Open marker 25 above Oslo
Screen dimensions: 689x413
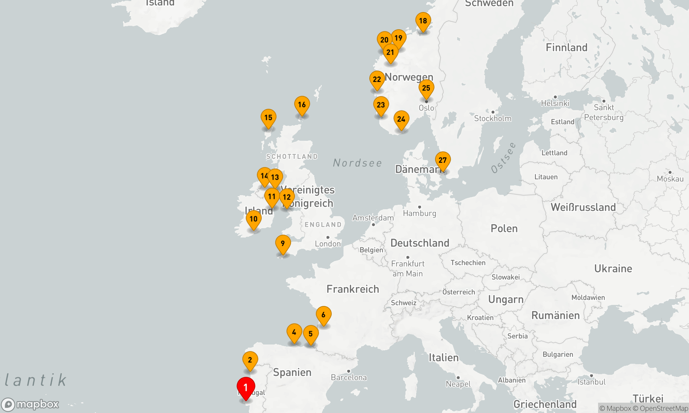pyautogui.click(x=426, y=89)
